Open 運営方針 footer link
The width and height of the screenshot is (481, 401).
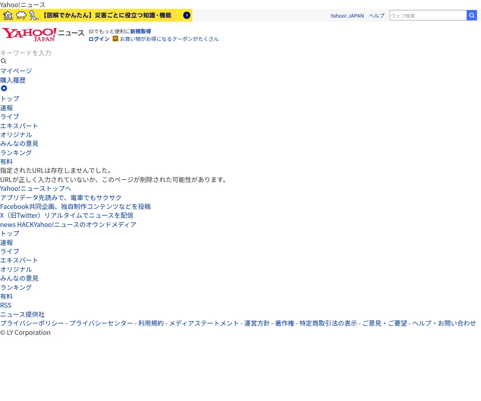257,323
